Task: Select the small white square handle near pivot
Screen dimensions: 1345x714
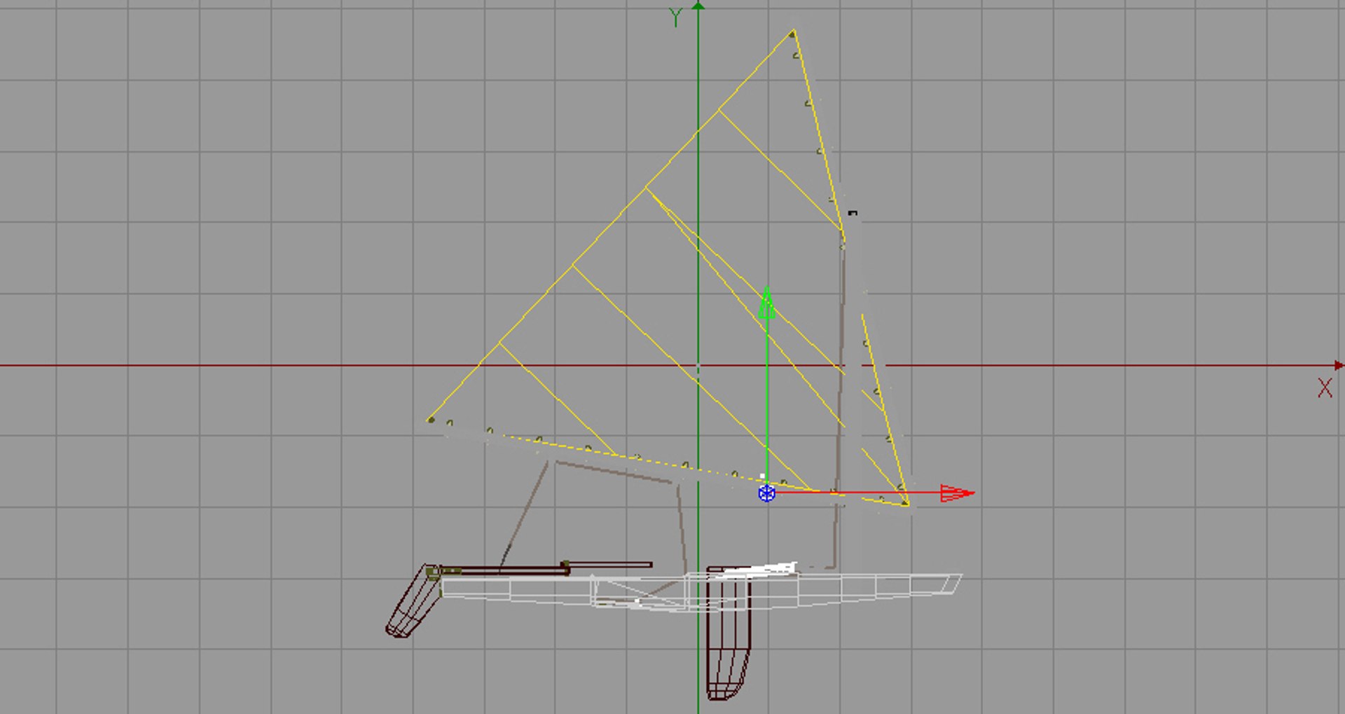Action: tap(762, 476)
